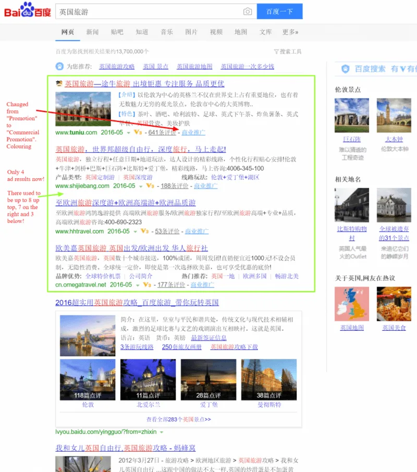This screenshot has width=417, height=472.
Task: Open suggested search 英国旅游一次多少钱
Action: pos(248,67)
